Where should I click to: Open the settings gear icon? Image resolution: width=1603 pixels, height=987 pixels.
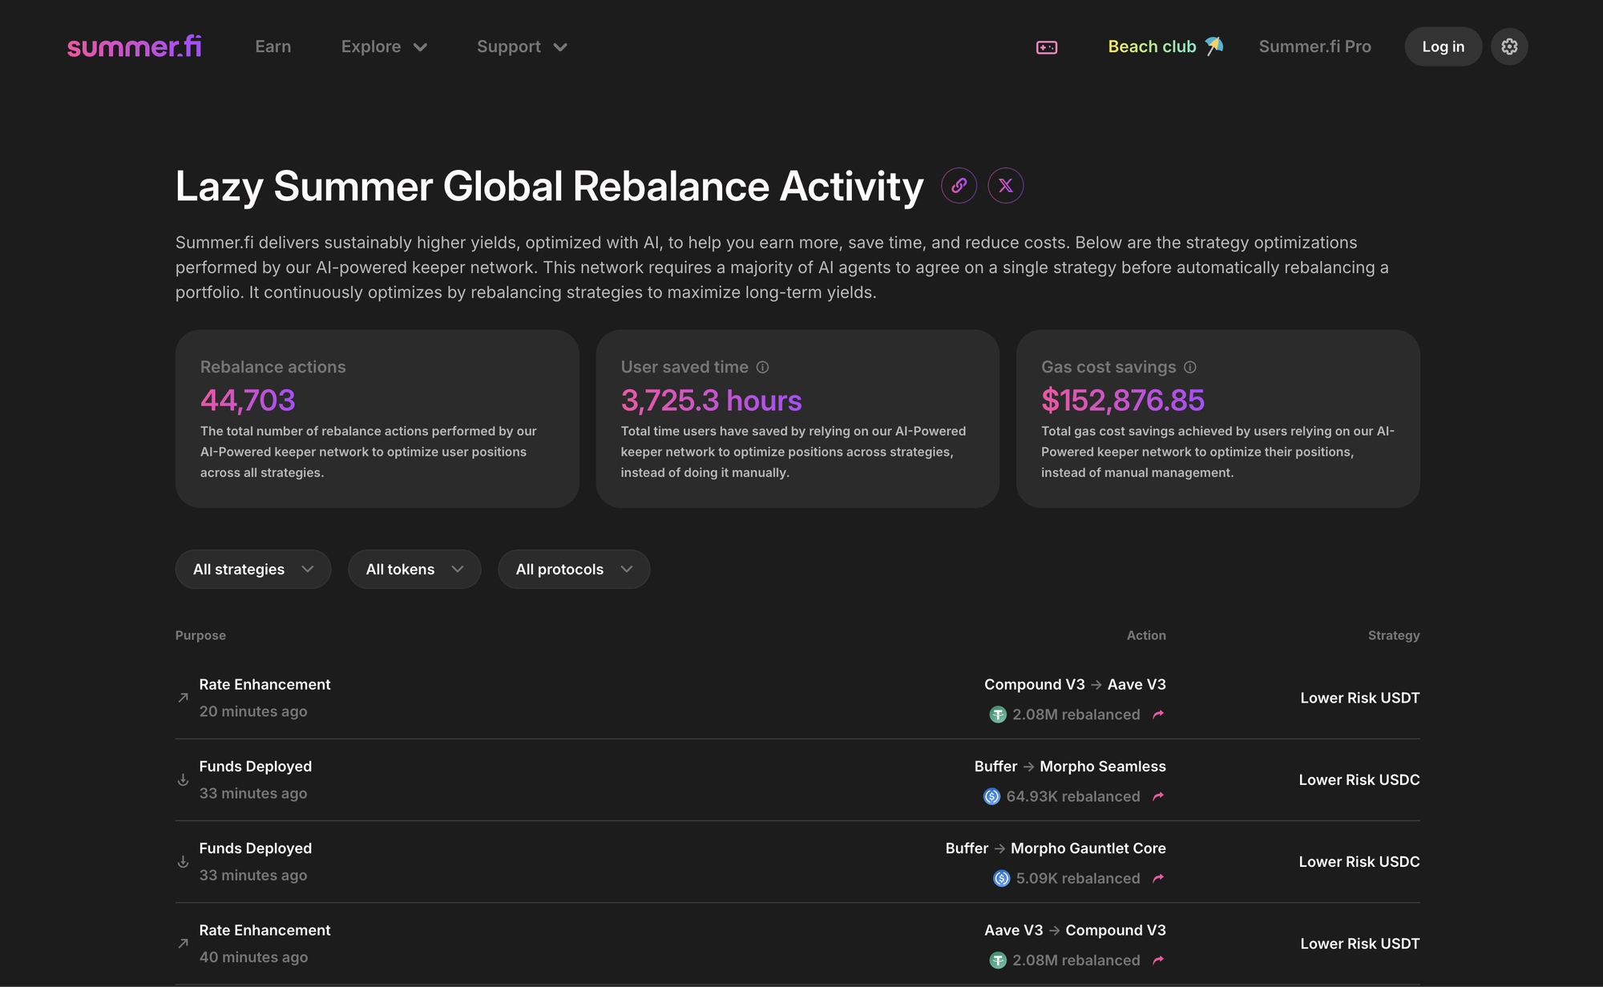1509,46
